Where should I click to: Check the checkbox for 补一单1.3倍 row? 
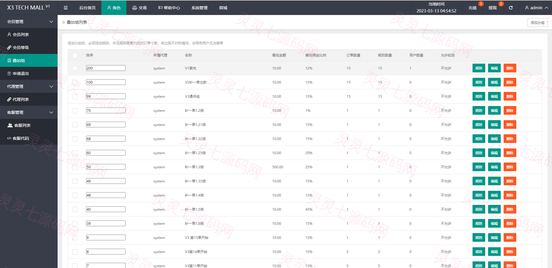point(75,167)
